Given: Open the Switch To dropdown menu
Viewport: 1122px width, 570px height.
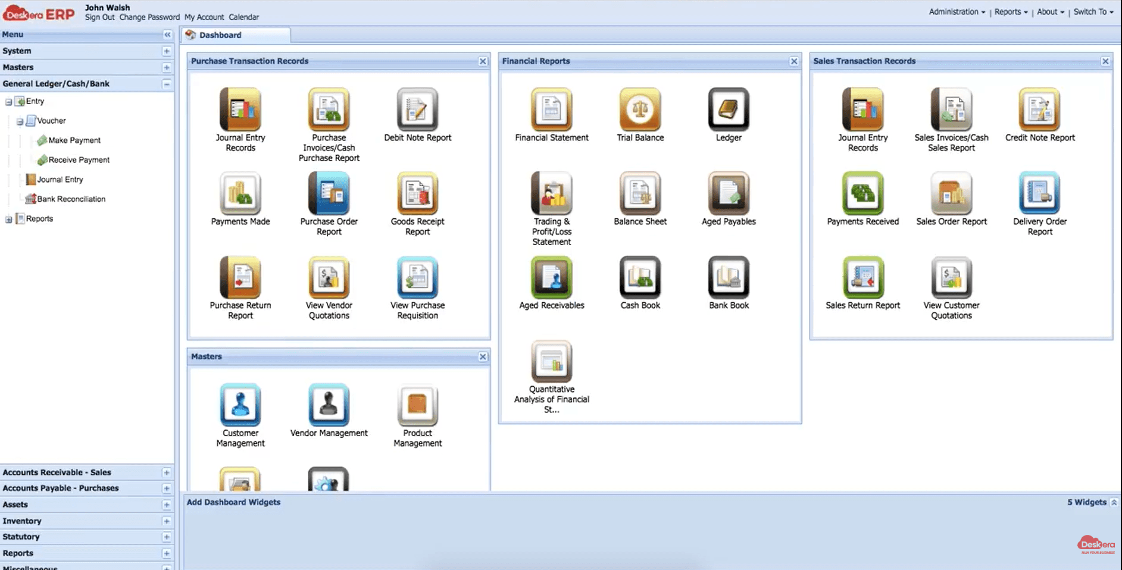Looking at the screenshot, I should pos(1093,12).
